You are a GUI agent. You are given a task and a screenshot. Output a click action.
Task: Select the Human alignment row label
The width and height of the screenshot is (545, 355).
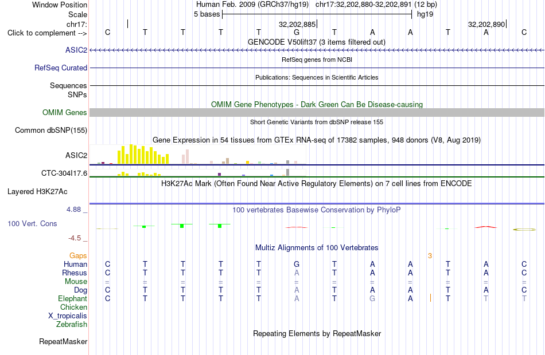click(x=75, y=265)
